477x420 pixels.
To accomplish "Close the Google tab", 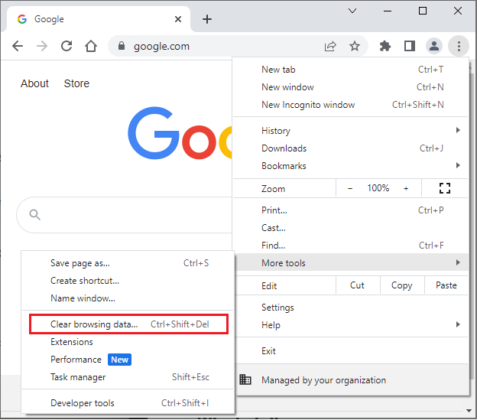I will pos(178,19).
